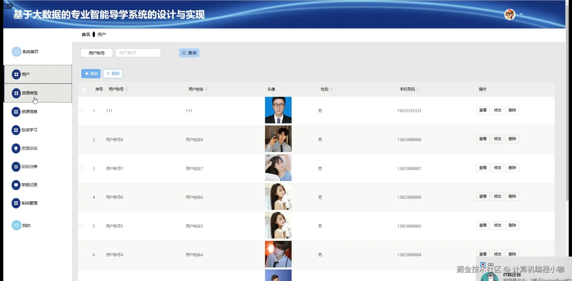Check the checkbox for 用户账号8 row

(81, 140)
